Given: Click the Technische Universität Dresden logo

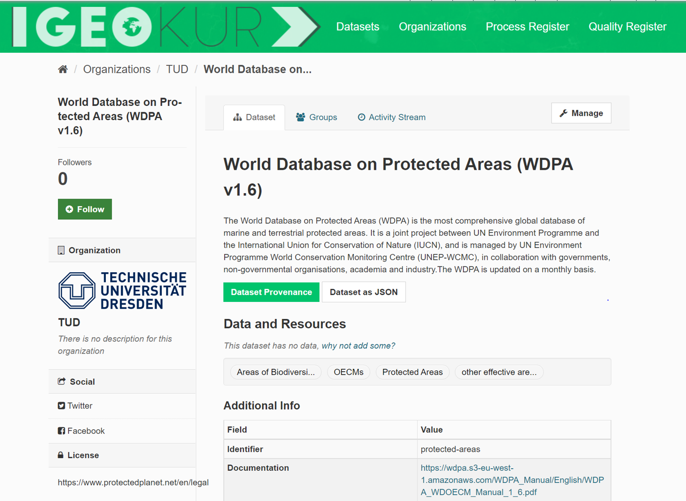Looking at the screenshot, I should [x=122, y=290].
